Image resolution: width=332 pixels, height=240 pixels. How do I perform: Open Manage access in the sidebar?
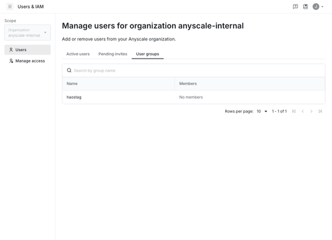[27, 60]
